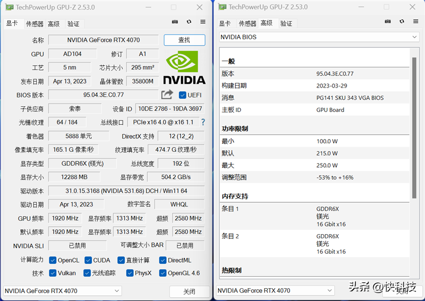Screen dimensions: 425x301
Task: Click the refresh icon in right window
Action: pos(402,21)
